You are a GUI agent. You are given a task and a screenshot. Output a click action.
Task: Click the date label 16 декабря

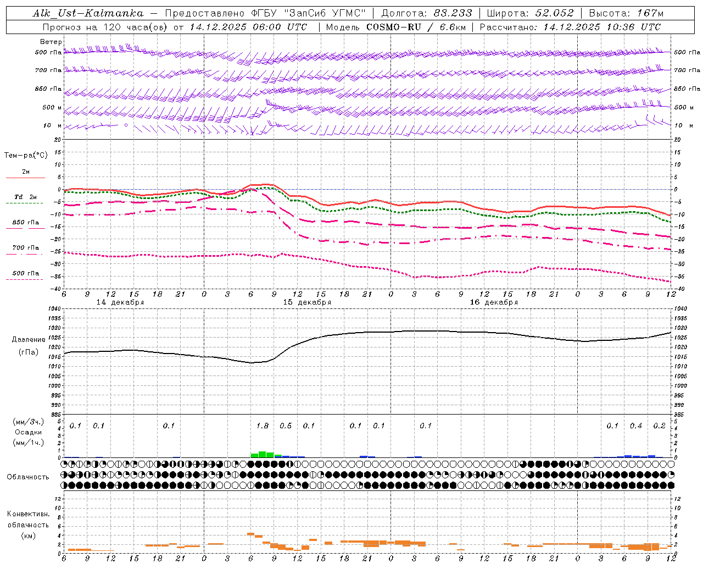tap(494, 302)
